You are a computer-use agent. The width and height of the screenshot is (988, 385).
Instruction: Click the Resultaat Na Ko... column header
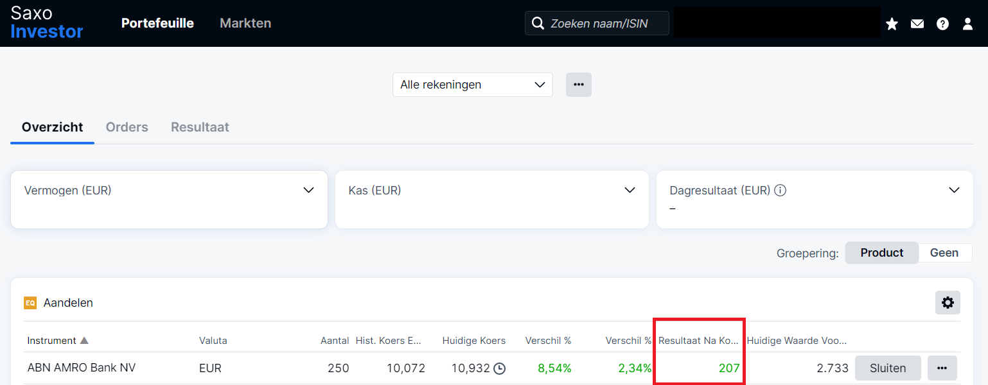coord(699,341)
